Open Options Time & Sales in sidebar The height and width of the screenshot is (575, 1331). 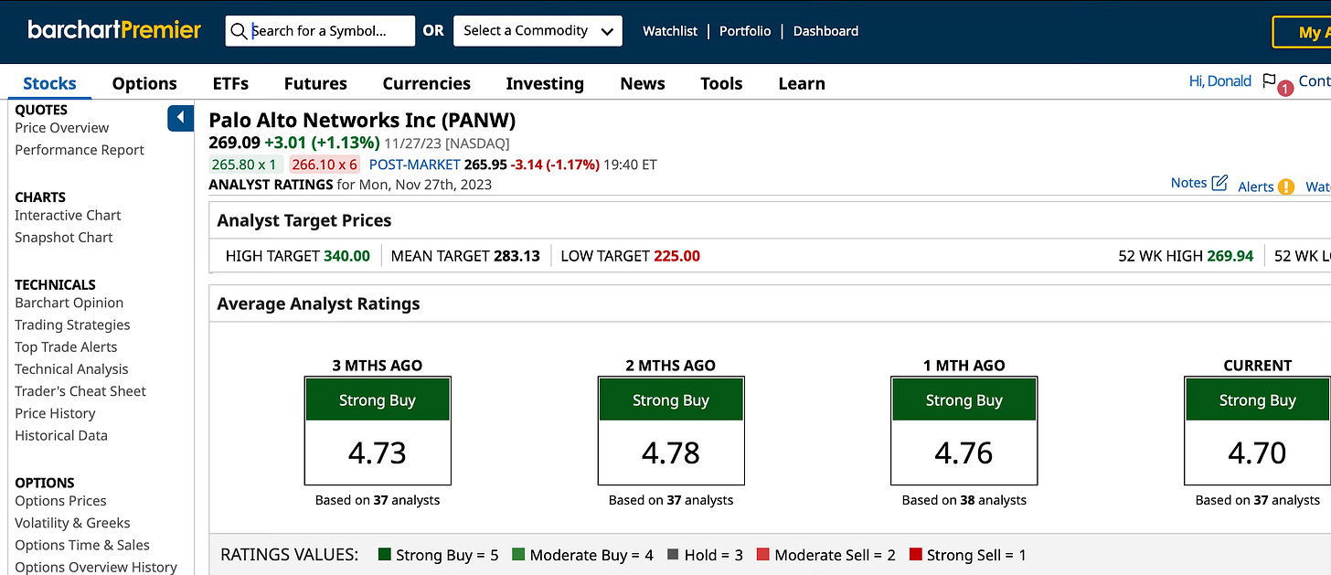click(x=82, y=545)
